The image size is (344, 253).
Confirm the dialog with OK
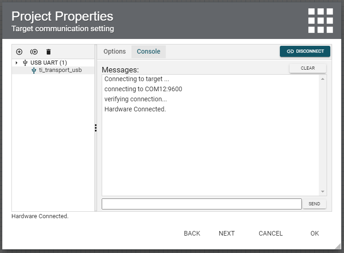point(315,233)
